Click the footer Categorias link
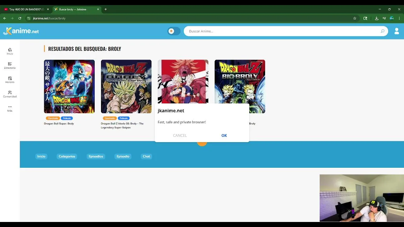This screenshot has width=404, height=227. [67, 156]
